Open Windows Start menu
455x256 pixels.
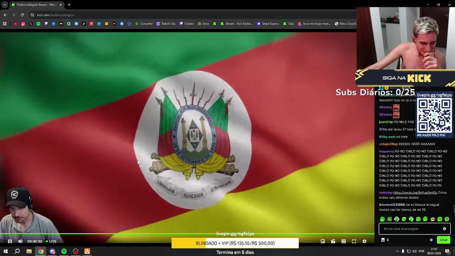pyautogui.click(x=5, y=251)
